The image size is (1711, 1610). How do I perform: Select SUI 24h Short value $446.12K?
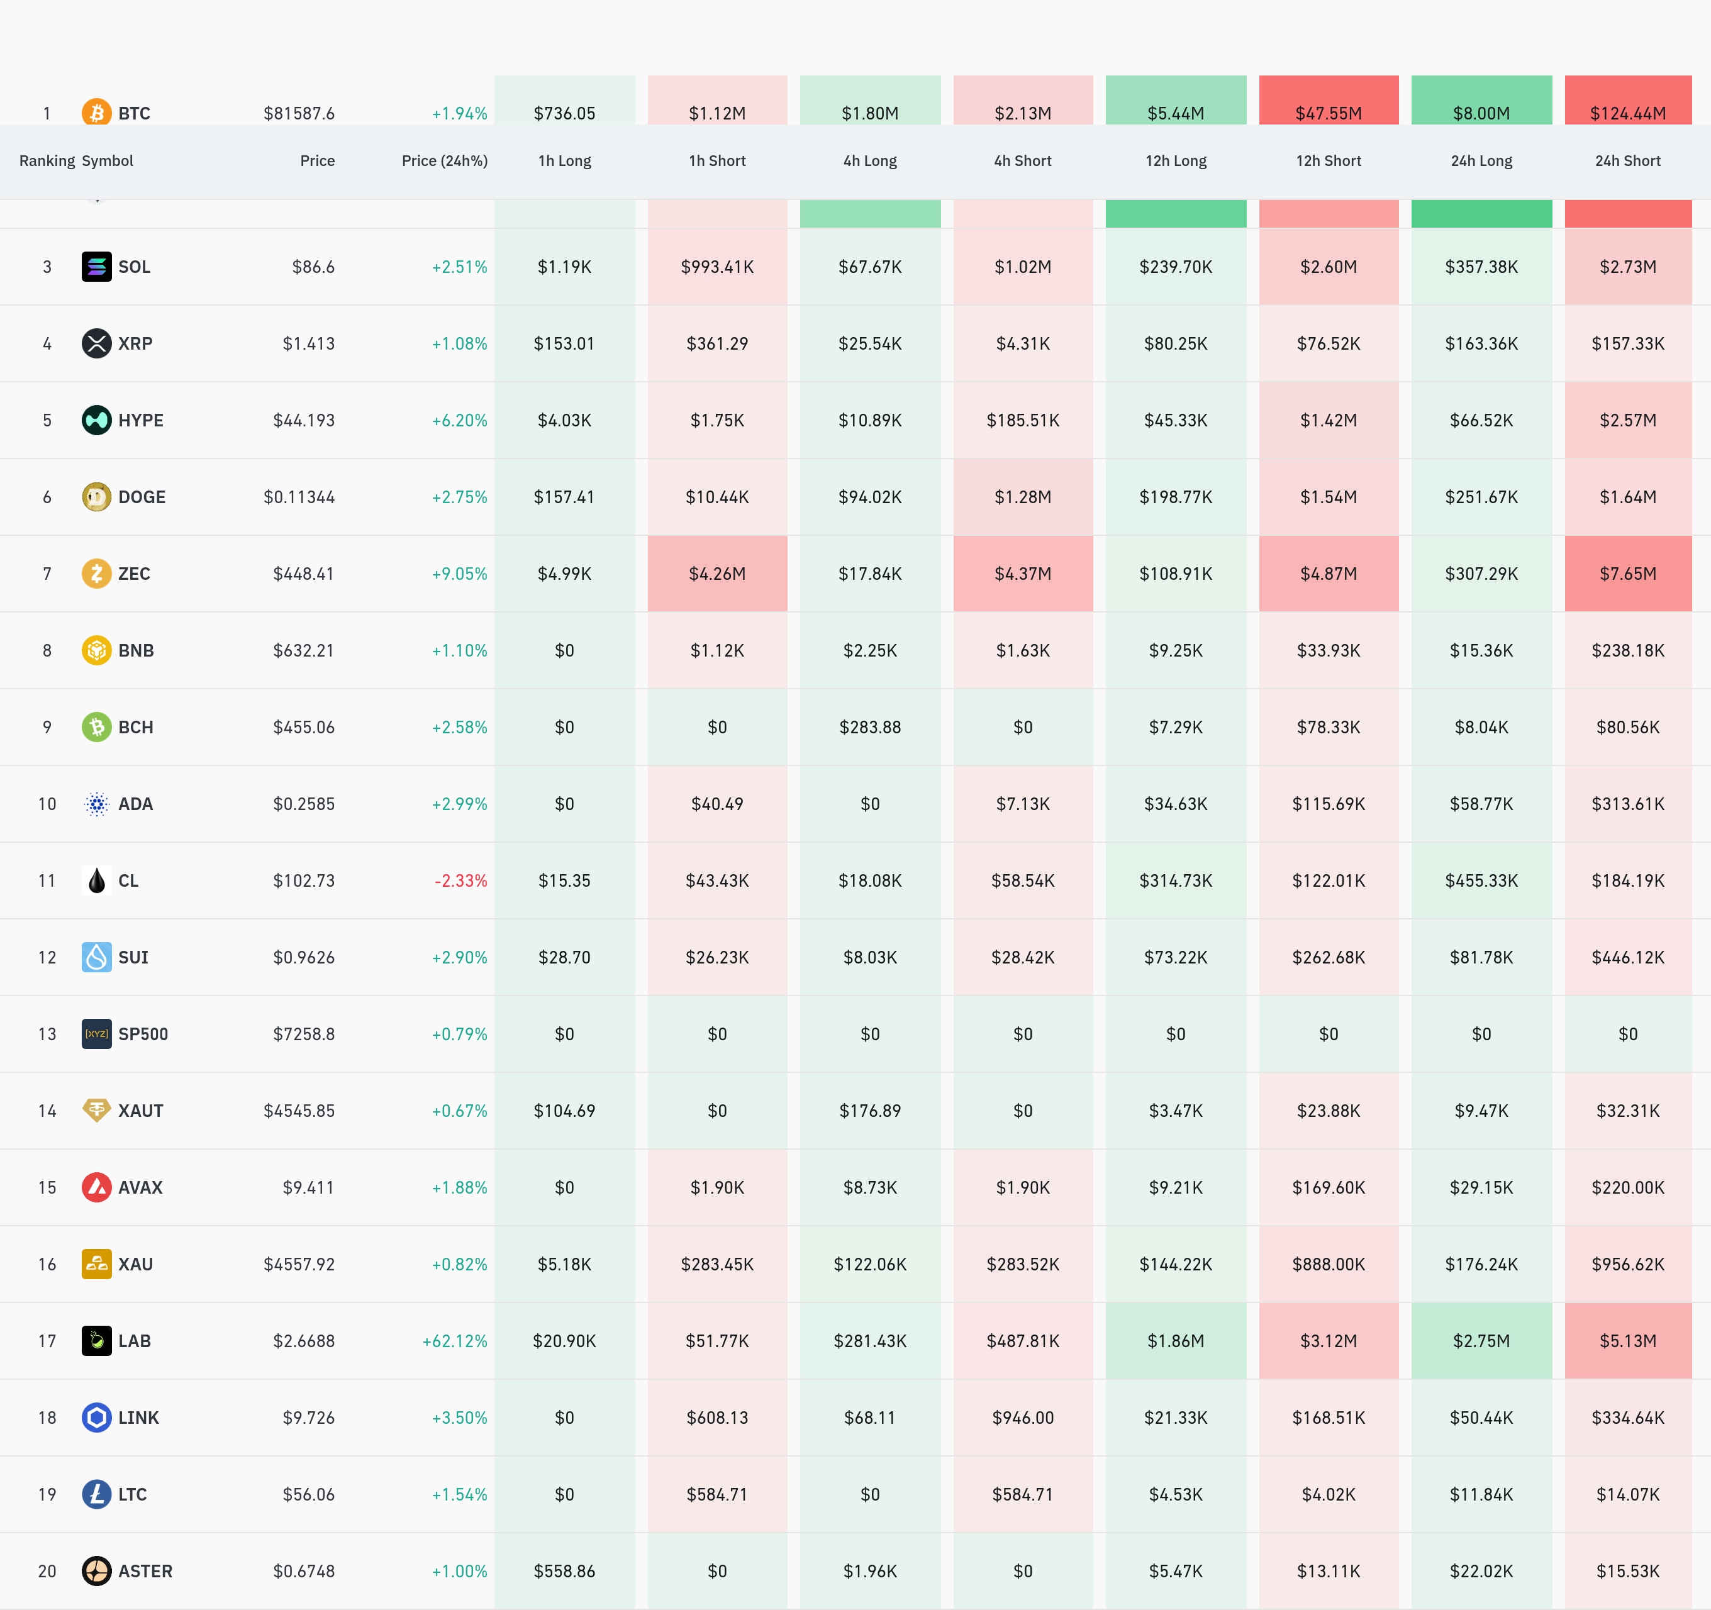pyautogui.click(x=1627, y=957)
